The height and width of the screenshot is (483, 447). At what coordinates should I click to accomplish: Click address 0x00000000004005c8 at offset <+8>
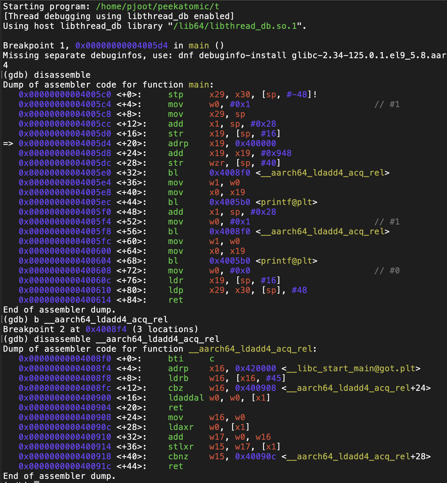(x=65, y=114)
